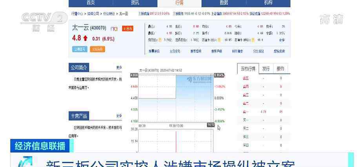Click the blue button under price 4.8
Viewport: 357px width, 167px height.
[x=80, y=49]
